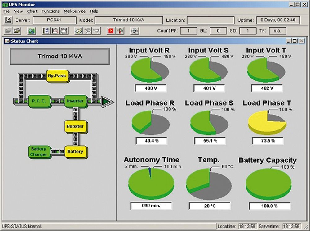Click the toolbar icon just left of the wrench
The width and height of the screenshot is (310, 231).
pos(79,31)
